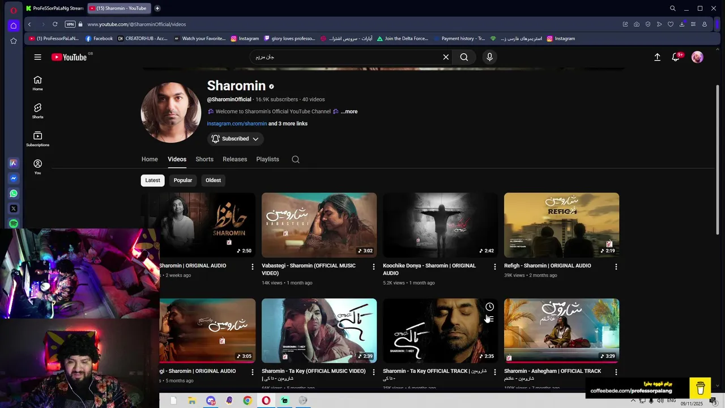Open the Create upload icon
The width and height of the screenshot is (725, 408).
(x=657, y=57)
